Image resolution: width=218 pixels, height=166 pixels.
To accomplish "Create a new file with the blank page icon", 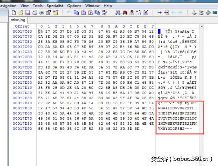I will [x=14, y=13].
